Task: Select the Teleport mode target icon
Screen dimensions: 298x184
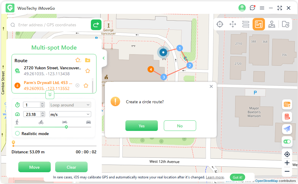Action: (220, 24)
